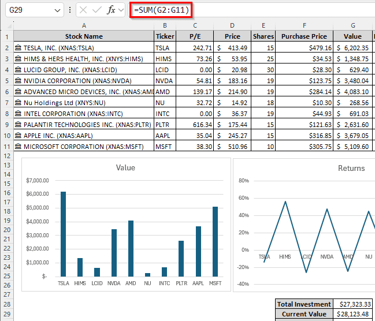Image resolution: width=375 pixels, height=321 pixels.
Task: Click value cell $268.56 for NU
Action: pos(353,103)
